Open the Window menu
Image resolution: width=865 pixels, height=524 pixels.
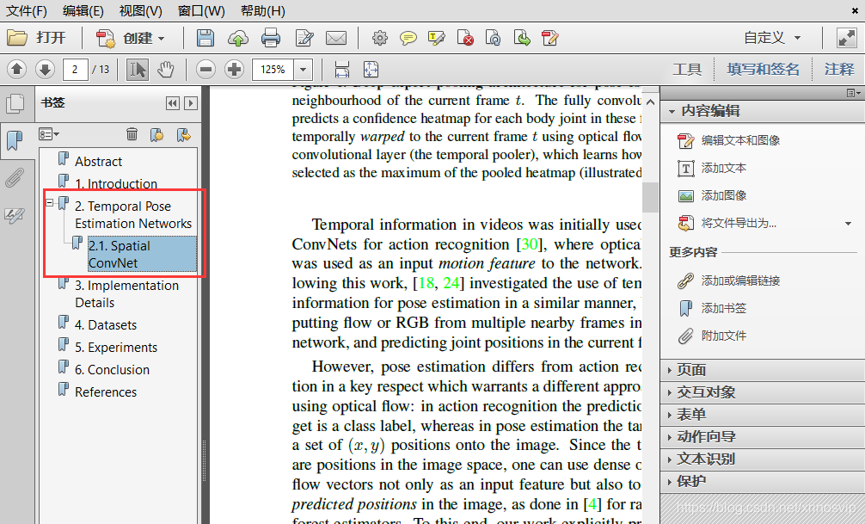pyautogui.click(x=201, y=11)
